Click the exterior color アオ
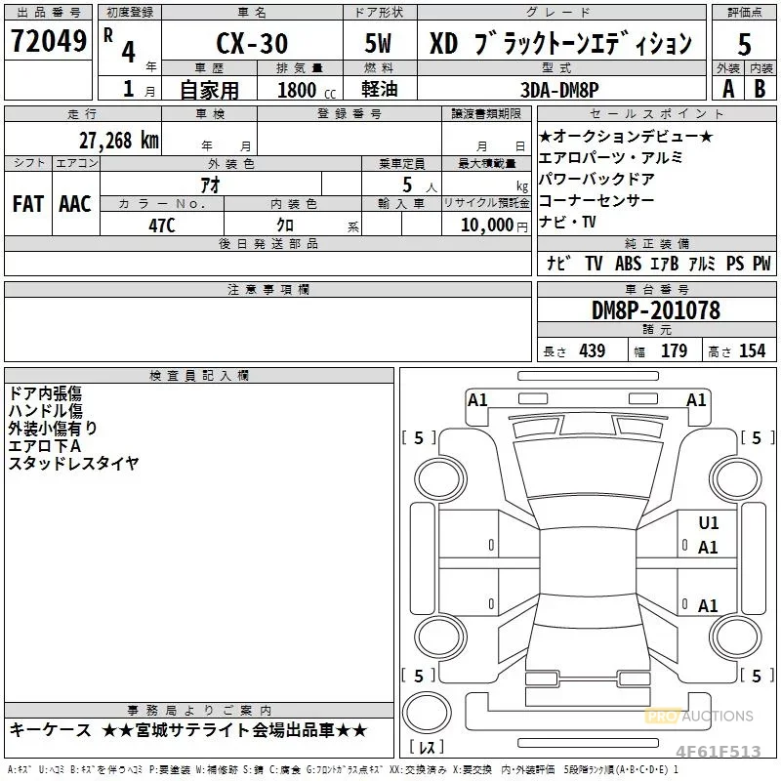The height and width of the screenshot is (781, 781). (211, 185)
